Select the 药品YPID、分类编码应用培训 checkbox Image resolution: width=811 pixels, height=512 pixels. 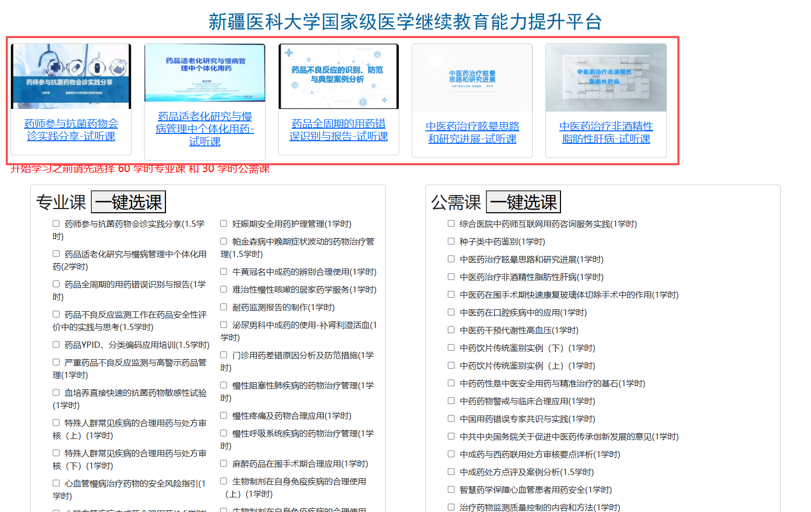(x=56, y=345)
